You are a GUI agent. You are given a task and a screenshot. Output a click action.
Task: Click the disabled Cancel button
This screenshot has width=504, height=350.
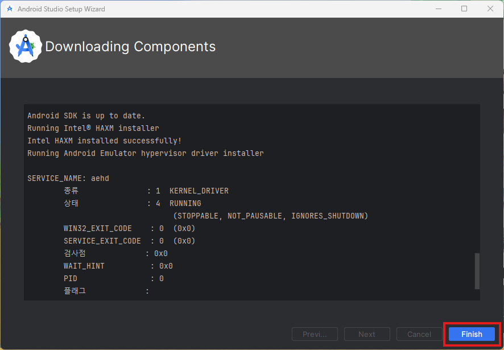pyautogui.click(x=419, y=334)
